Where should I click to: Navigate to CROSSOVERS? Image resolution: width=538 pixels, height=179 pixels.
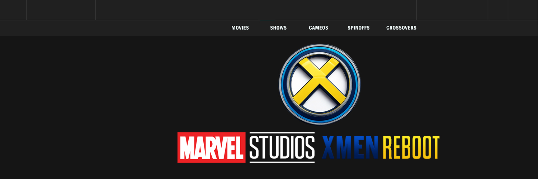(401, 28)
